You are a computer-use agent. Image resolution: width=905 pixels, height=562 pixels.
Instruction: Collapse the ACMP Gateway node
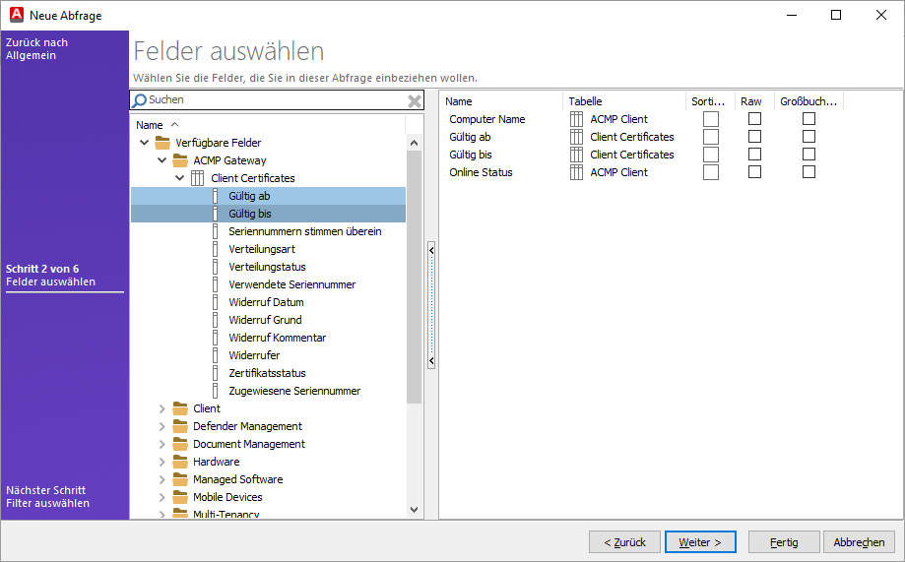pyautogui.click(x=162, y=160)
